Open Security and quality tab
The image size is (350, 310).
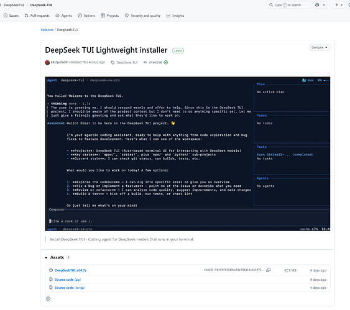[142, 16]
